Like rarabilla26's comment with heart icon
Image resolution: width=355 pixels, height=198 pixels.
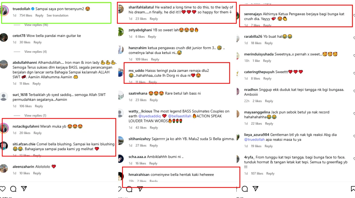tap(354, 38)
